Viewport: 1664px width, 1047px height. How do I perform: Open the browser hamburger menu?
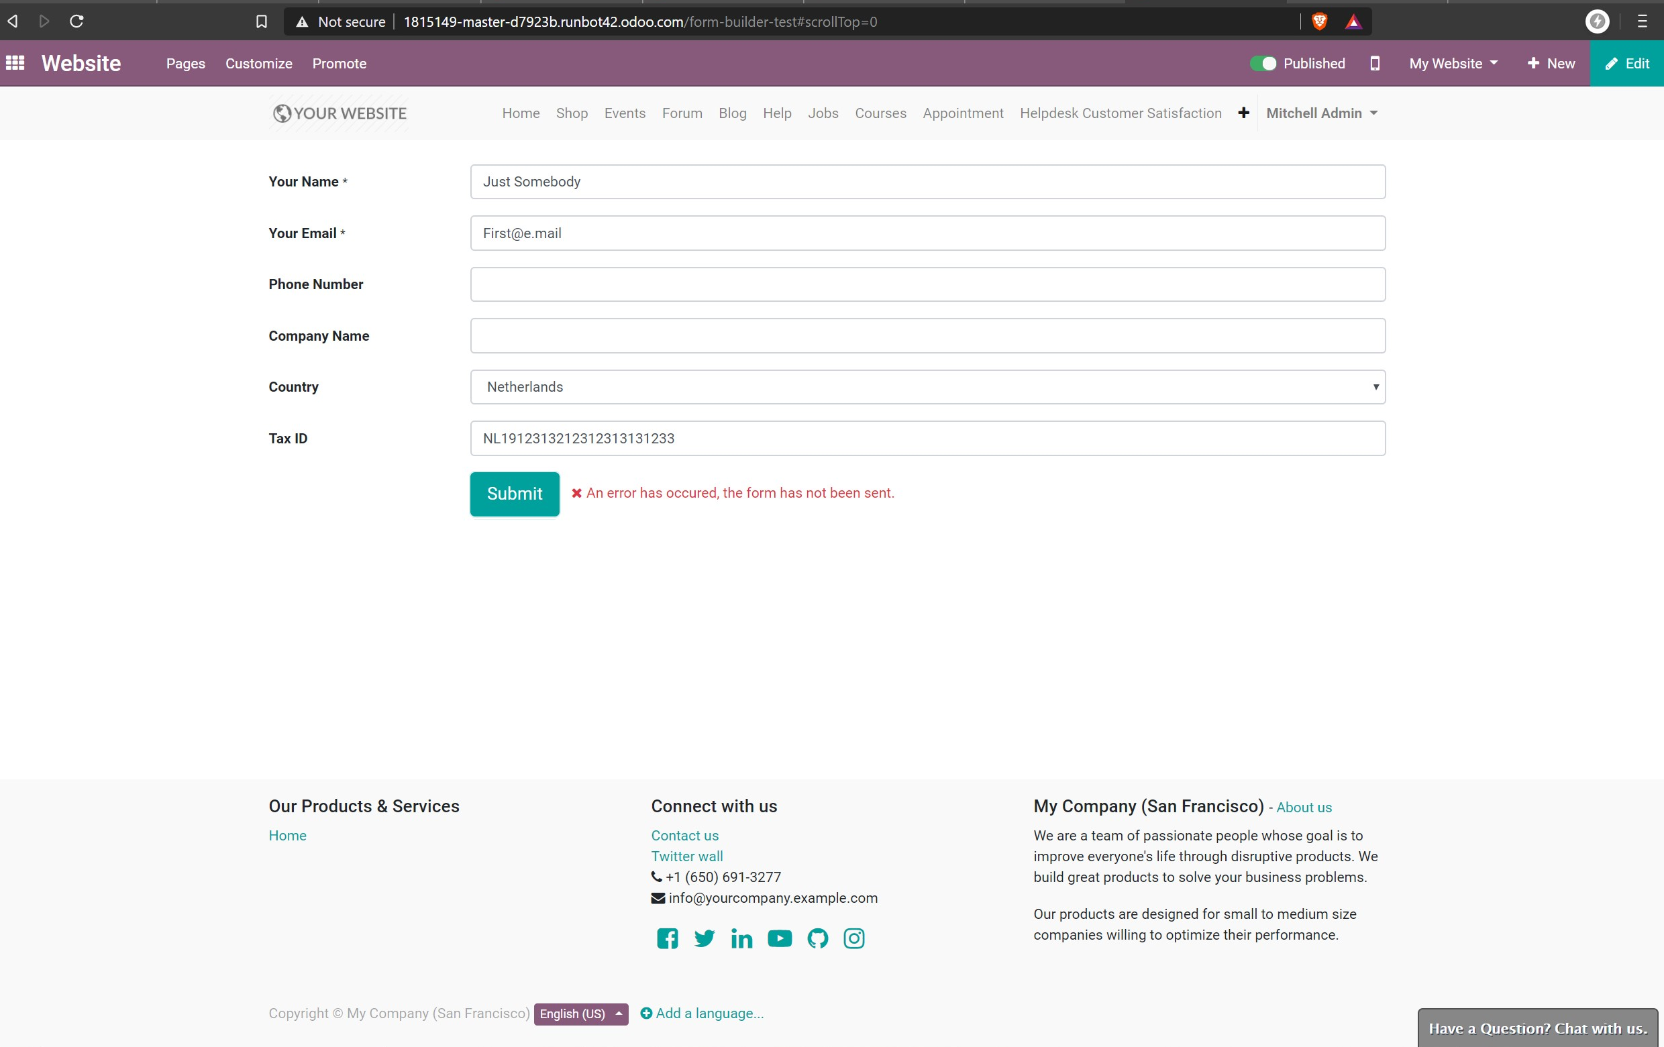click(x=1643, y=21)
